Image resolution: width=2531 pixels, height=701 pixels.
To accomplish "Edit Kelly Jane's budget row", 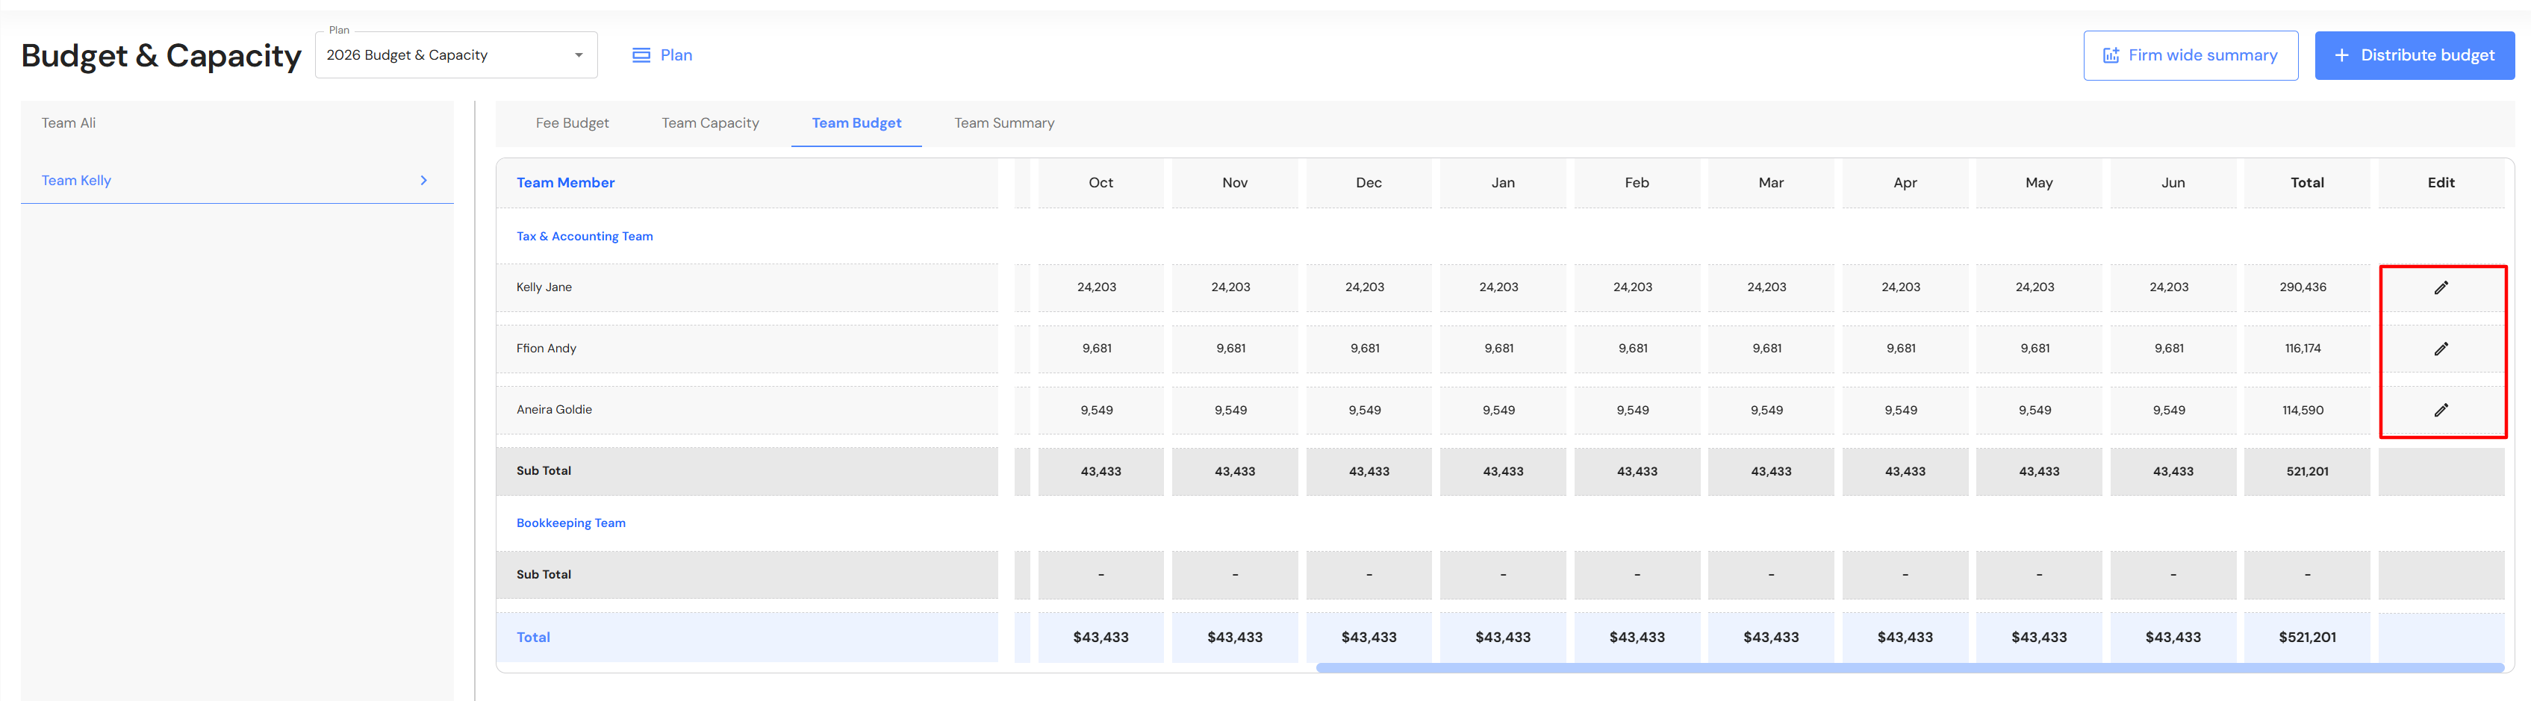I will click(2441, 287).
